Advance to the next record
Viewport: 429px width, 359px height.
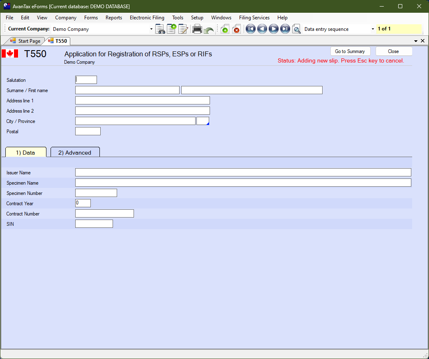click(x=274, y=29)
